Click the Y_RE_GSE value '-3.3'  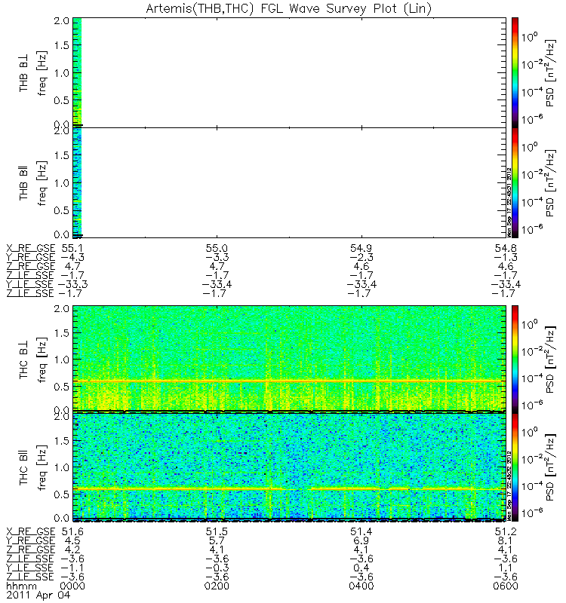(217, 257)
